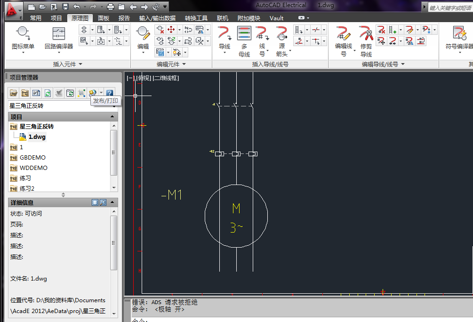Select the GBDEMO project in the list
Screen dimensions: 473x322
coord(32,158)
